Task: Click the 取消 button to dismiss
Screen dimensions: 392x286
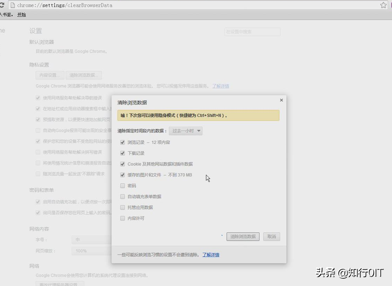Action: pyautogui.click(x=272, y=237)
